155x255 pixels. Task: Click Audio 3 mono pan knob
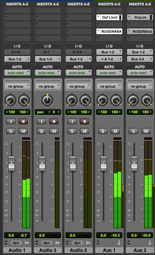tap(47, 100)
